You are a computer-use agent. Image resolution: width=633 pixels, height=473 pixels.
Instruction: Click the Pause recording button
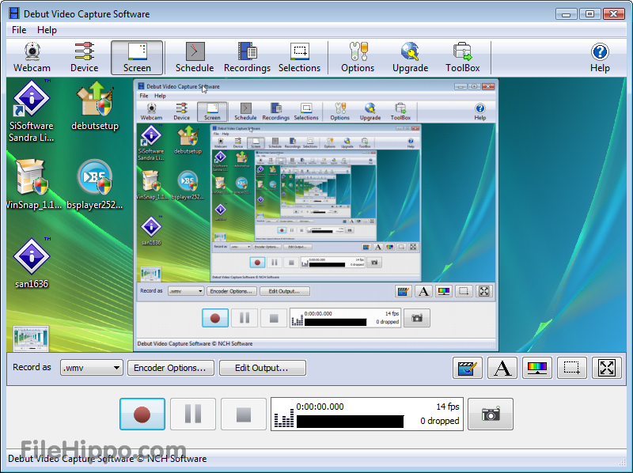(x=193, y=414)
